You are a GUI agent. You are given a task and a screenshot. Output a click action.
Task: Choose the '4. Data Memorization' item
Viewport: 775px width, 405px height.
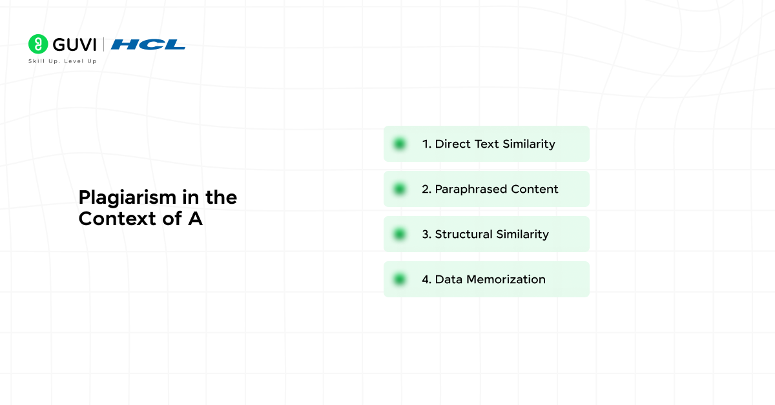click(486, 279)
